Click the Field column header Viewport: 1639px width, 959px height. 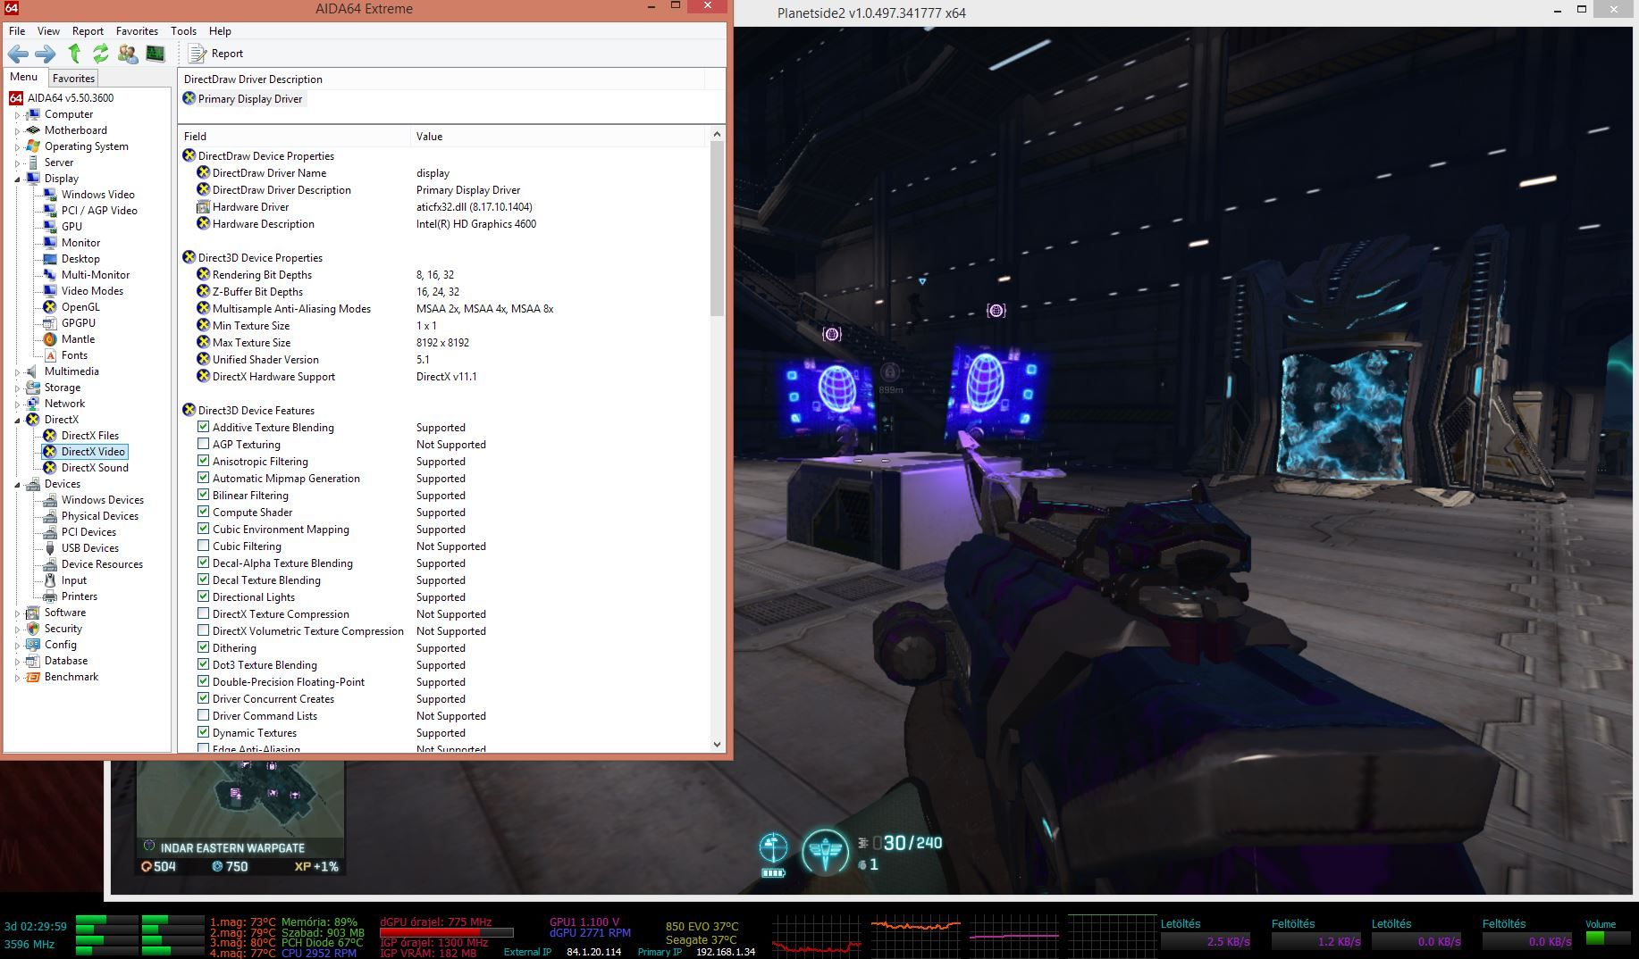click(295, 137)
